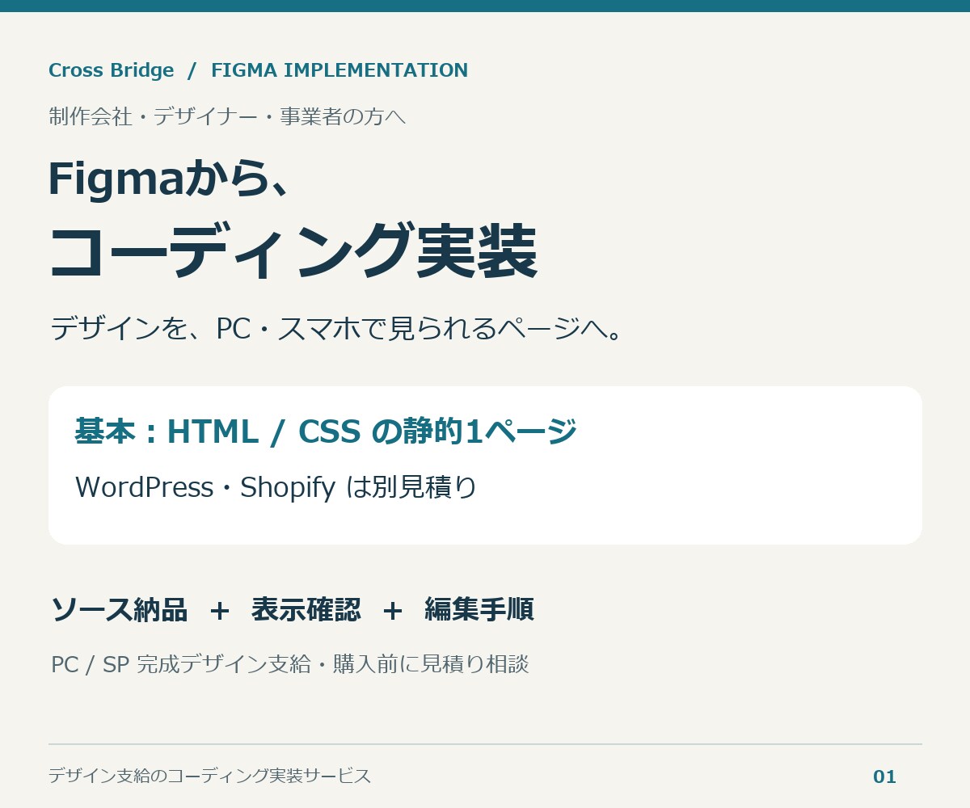
Task: Click the subtitle 'デザインを、PC・スマホで見られるページへ。'
Action: (335, 329)
